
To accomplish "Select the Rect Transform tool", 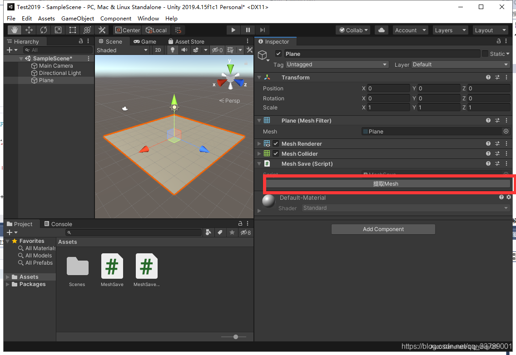I will [73, 30].
